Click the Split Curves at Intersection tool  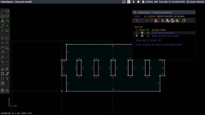tap(7, 31)
